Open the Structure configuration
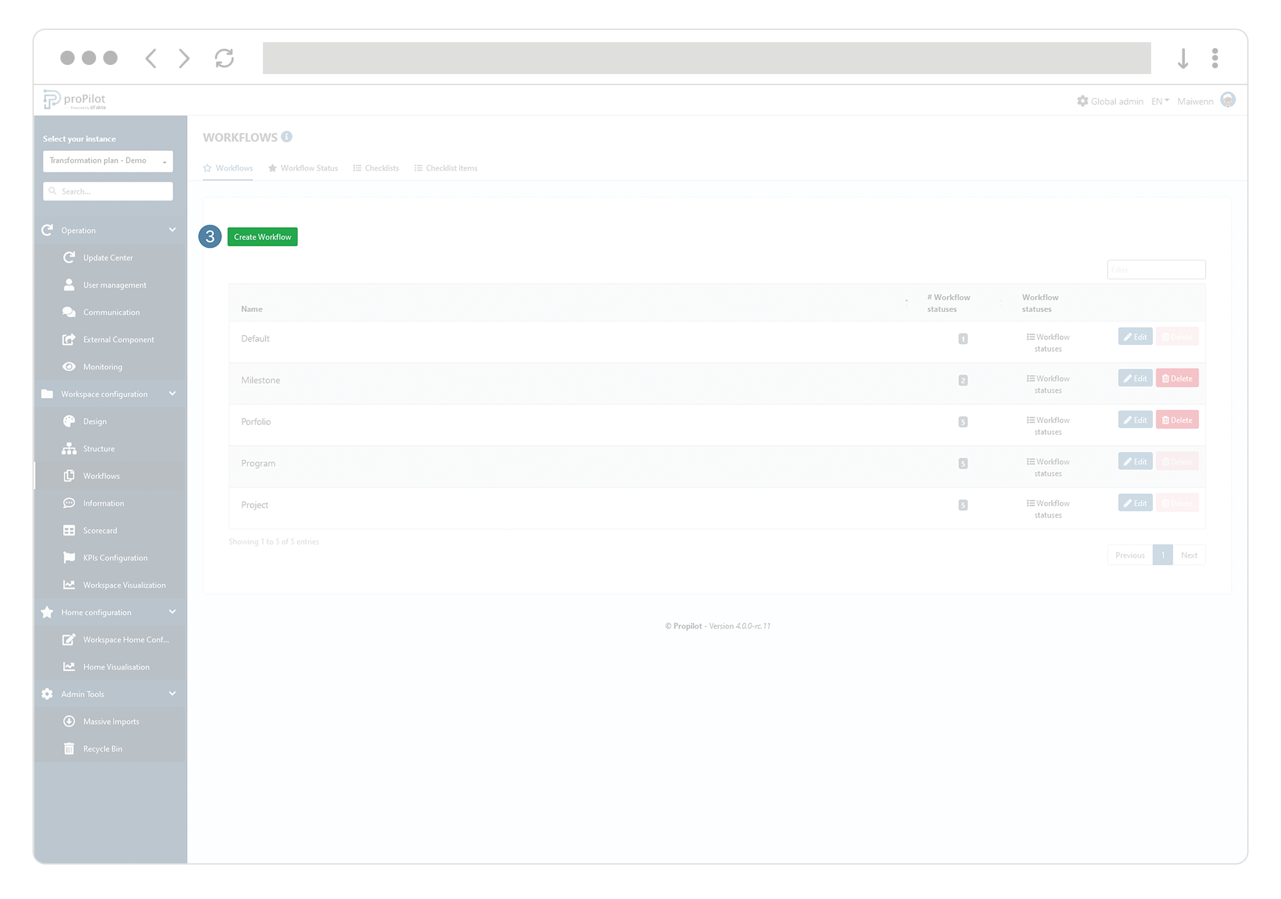This screenshot has height=899, width=1281. click(69, 448)
